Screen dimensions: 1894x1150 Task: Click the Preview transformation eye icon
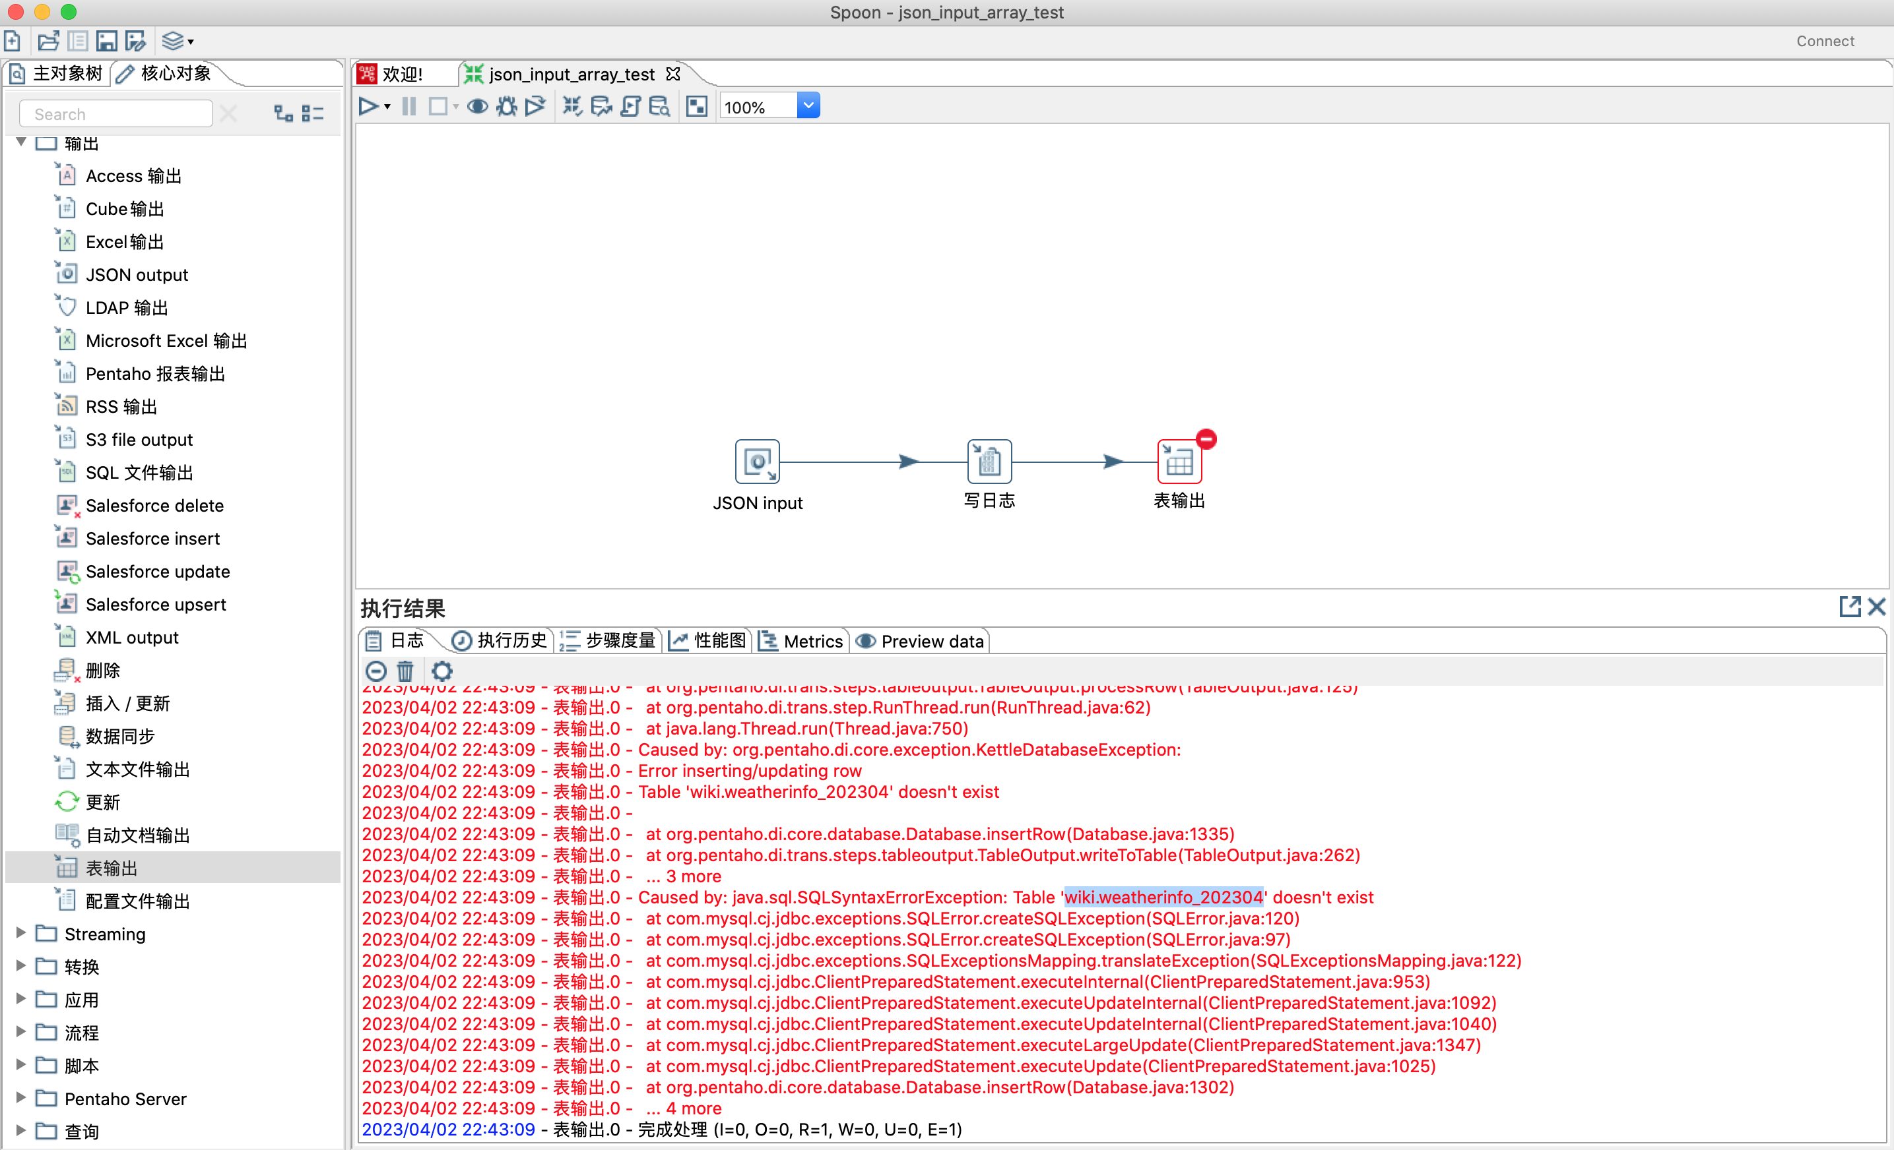click(x=477, y=107)
